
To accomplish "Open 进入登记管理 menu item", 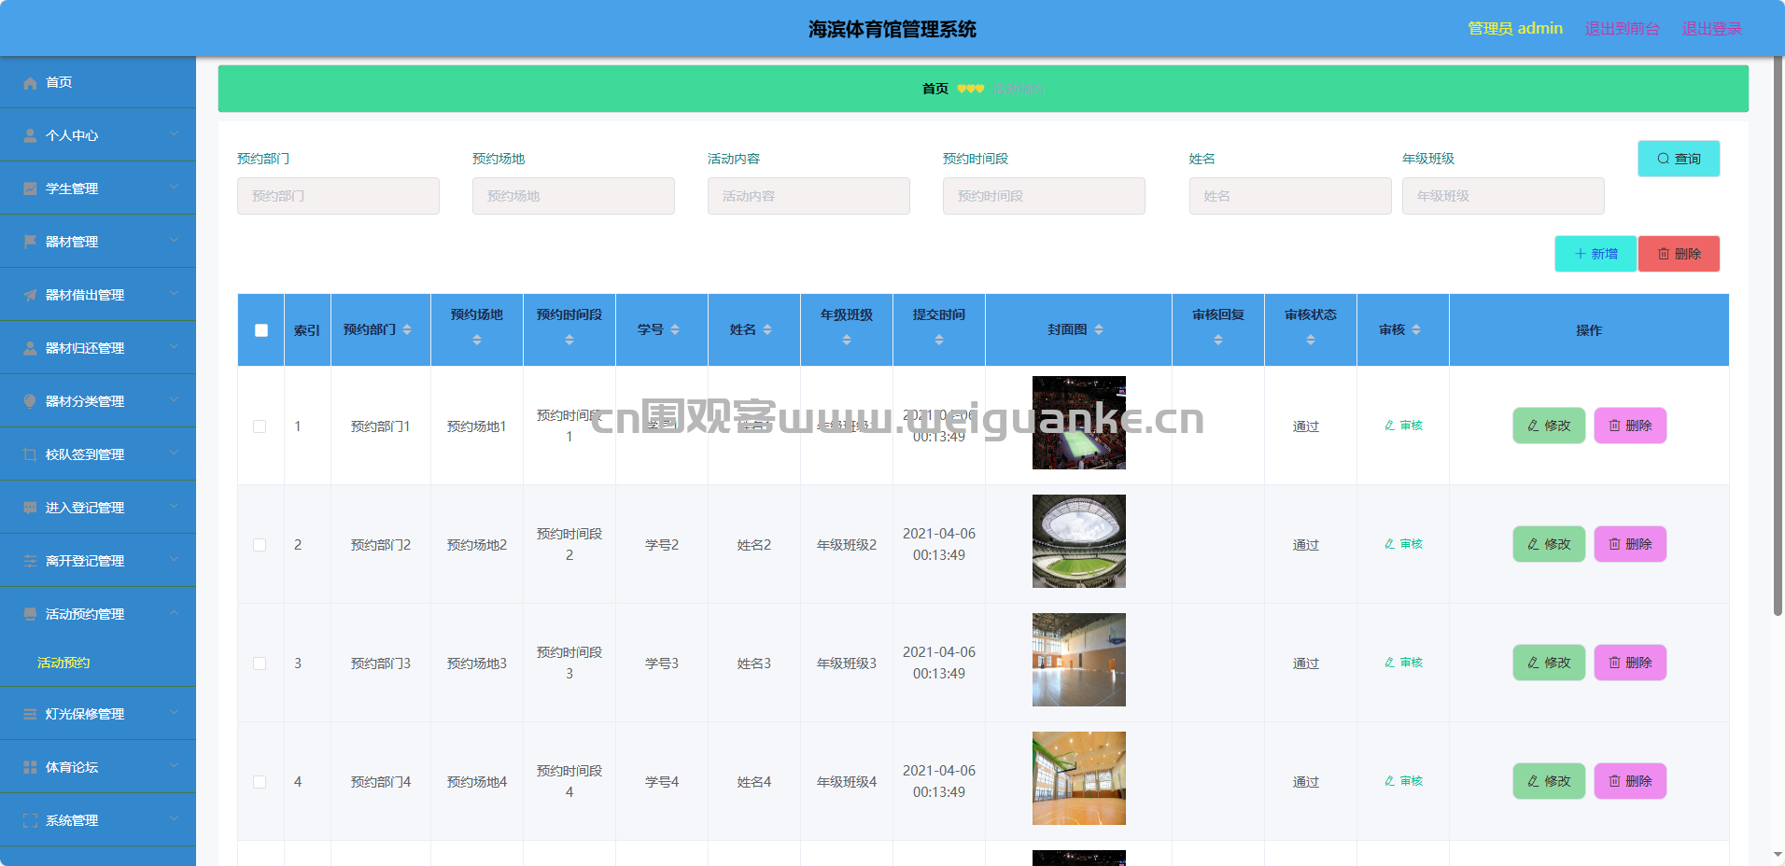I will [98, 508].
